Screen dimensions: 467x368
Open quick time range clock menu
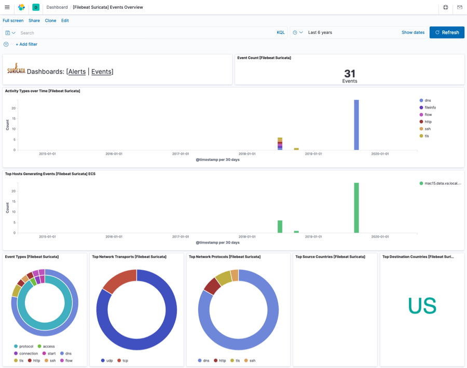pos(298,33)
